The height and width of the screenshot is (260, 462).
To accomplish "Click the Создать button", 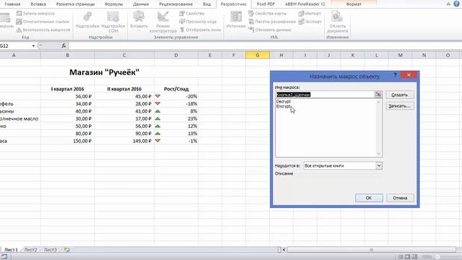I will click(400, 95).
